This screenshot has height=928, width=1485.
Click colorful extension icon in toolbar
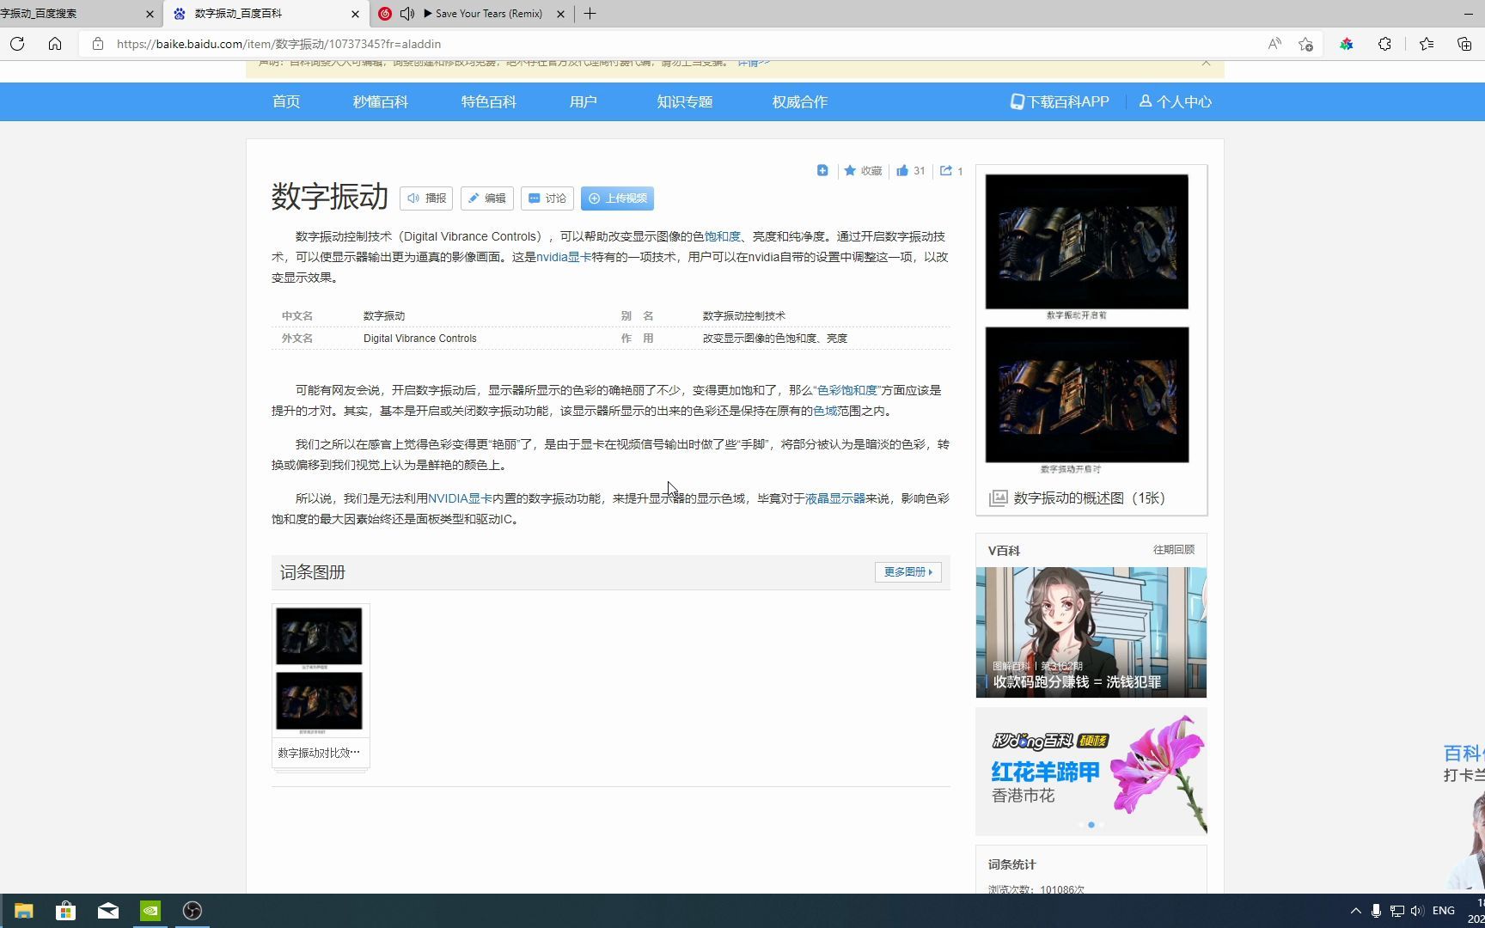tap(1347, 44)
